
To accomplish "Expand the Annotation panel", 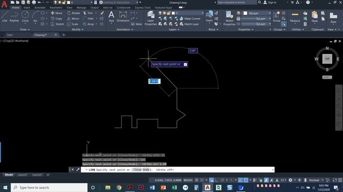I will coord(125,29).
